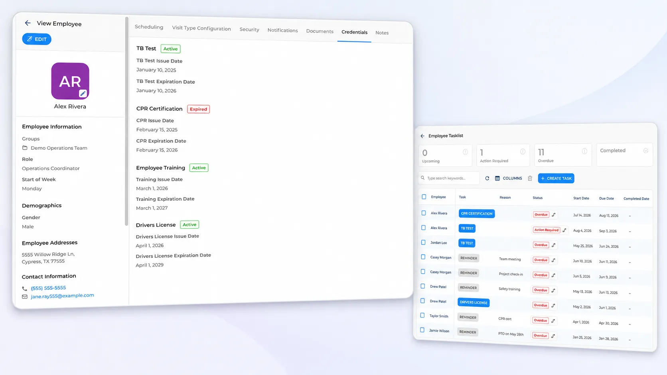Select the Overdue summary card

563,155
